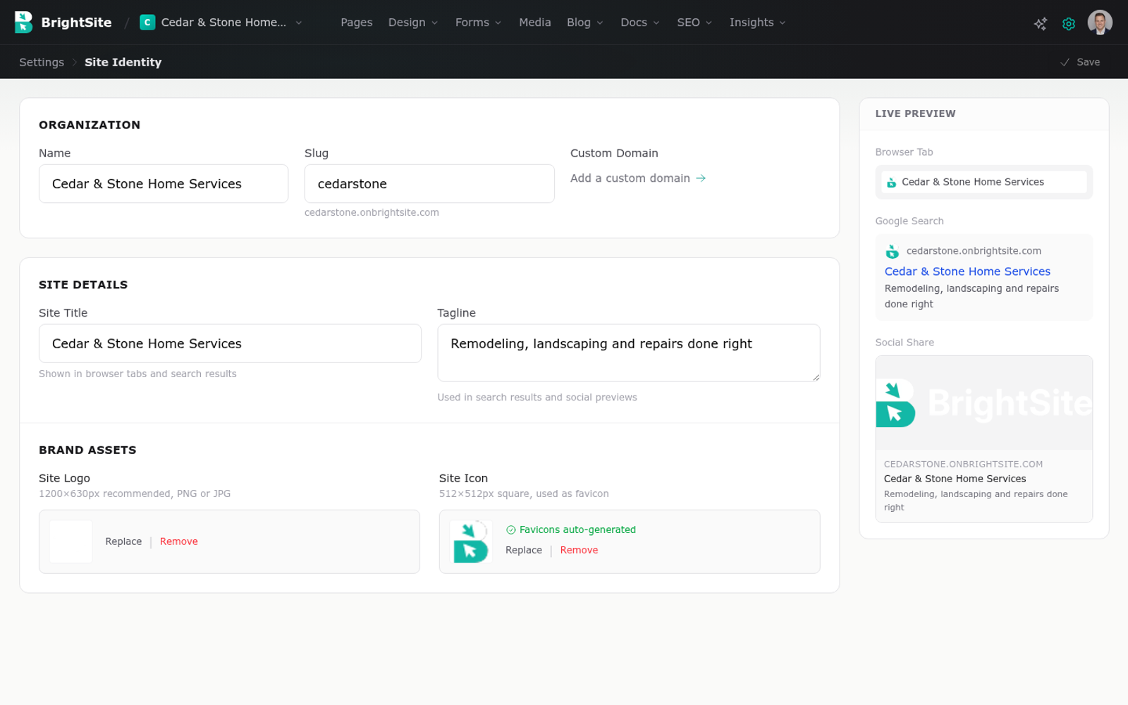Open the Forms dropdown menu
The width and height of the screenshot is (1128, 705).
pyautogui.click(x=479, y=23)
